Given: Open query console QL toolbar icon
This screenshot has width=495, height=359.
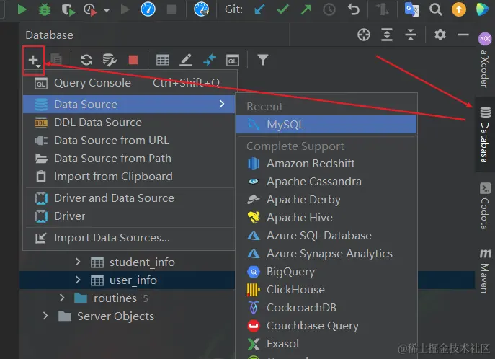Looking at the screenshot, I should pos(233,60).
